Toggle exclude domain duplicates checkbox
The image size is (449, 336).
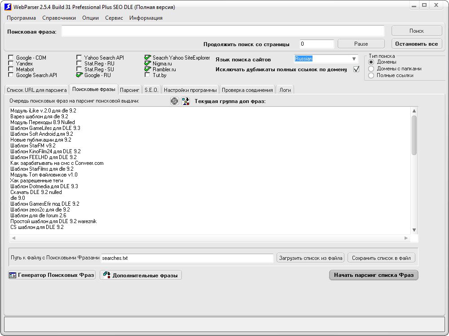coord(356,69)
